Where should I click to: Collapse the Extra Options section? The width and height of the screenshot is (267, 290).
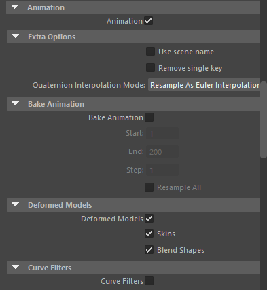pyautogui.click(x=16, y=36)
